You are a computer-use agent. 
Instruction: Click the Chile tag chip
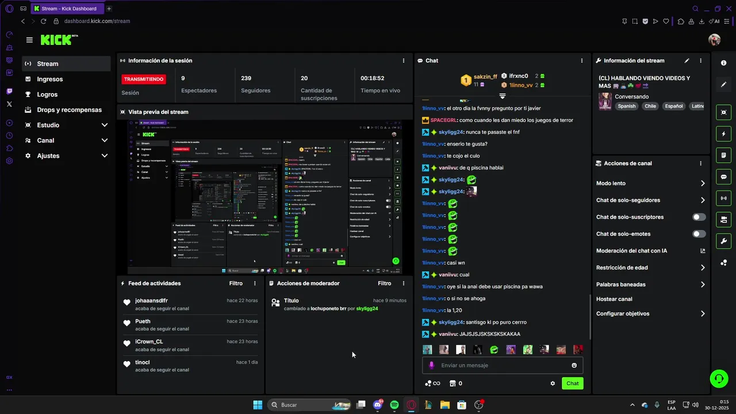tap(650, 106)
